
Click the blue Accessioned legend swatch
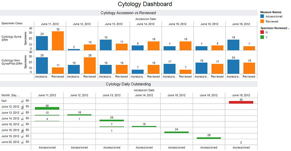(263, 17)
